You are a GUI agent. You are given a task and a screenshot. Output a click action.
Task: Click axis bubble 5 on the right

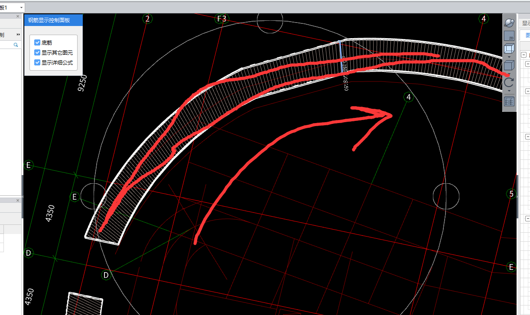tap(511, 194)
